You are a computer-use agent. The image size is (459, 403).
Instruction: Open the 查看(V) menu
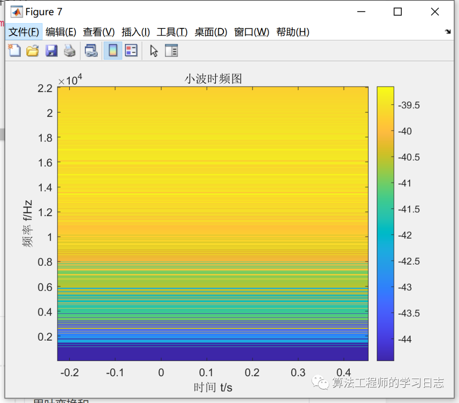(x=98, y=32)
